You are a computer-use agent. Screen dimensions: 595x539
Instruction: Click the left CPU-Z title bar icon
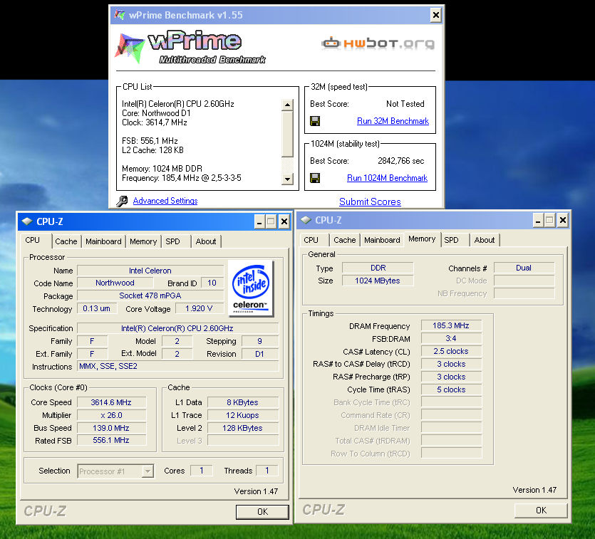[27, 221]
